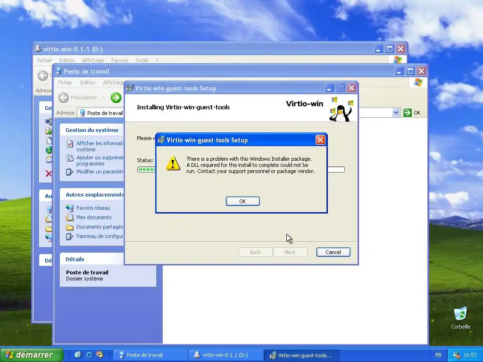
Task: Launch Internet Explorer from quick launch
Action: pyautogui.click(x=89, y=355)
